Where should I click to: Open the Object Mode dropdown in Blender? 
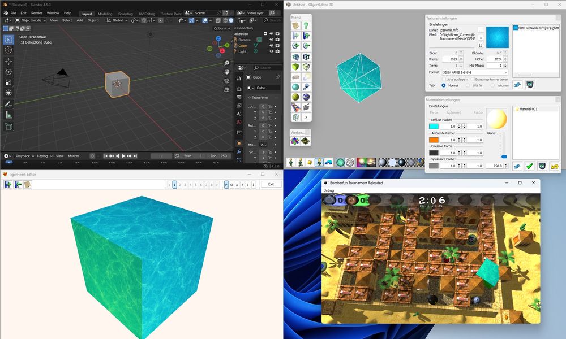(x=31, y=20)
